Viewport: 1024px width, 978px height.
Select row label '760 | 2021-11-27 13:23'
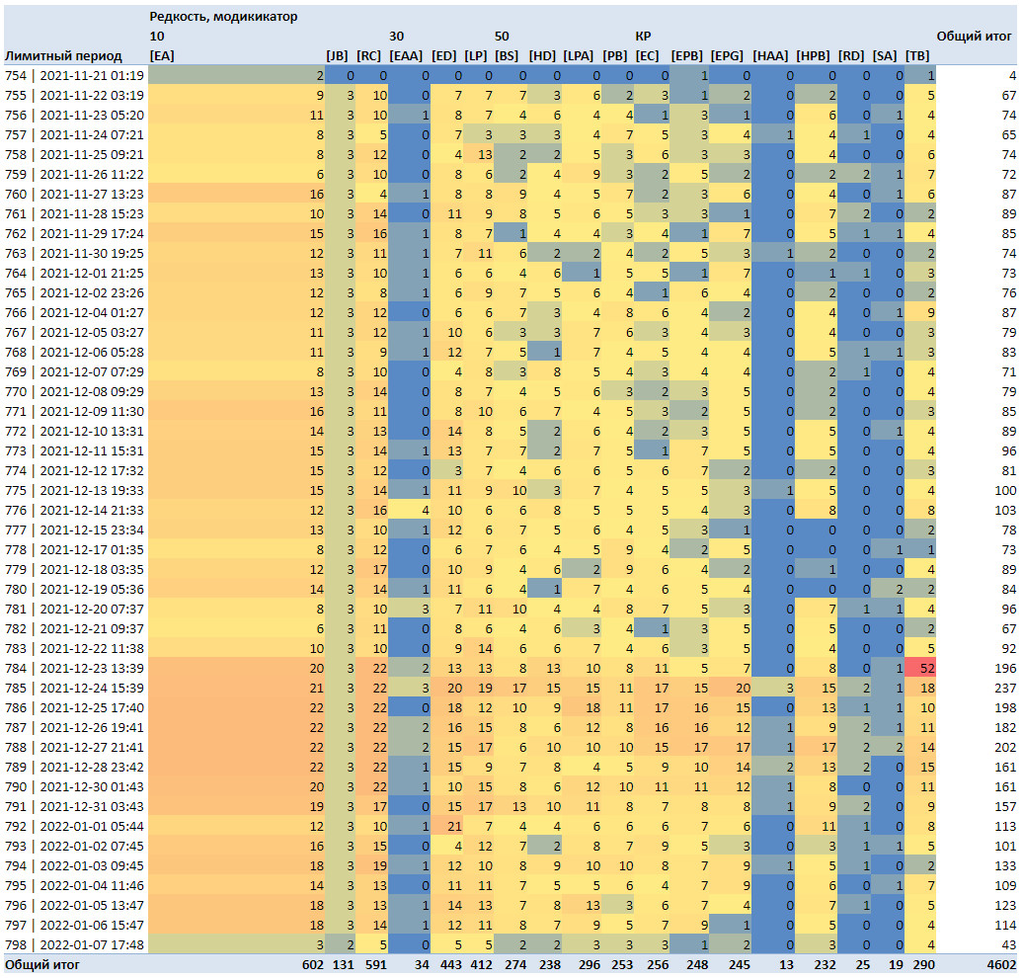coord(74,194)
